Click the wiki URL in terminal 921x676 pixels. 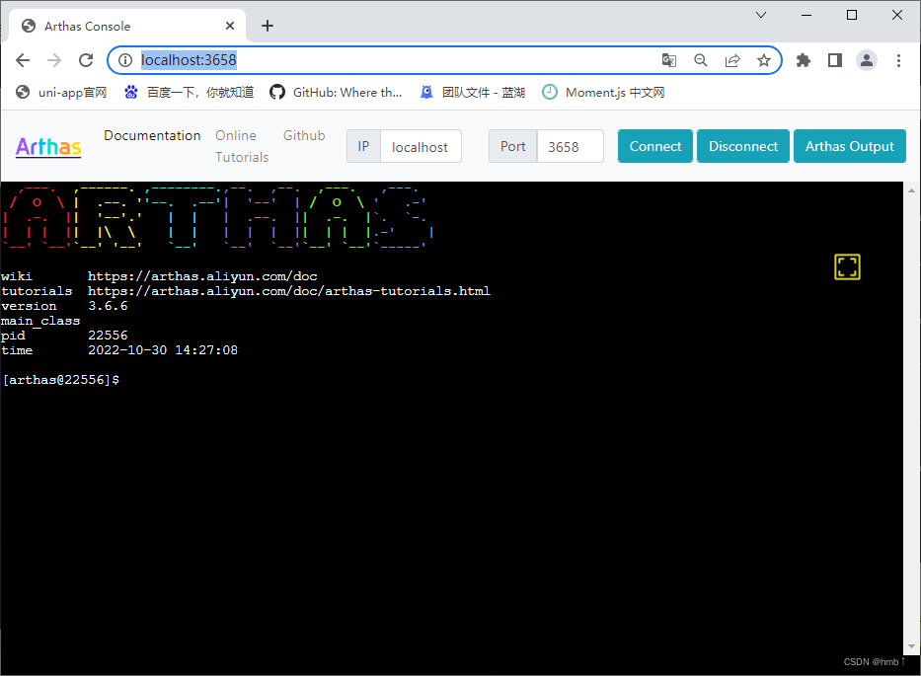tap(202, 276)
